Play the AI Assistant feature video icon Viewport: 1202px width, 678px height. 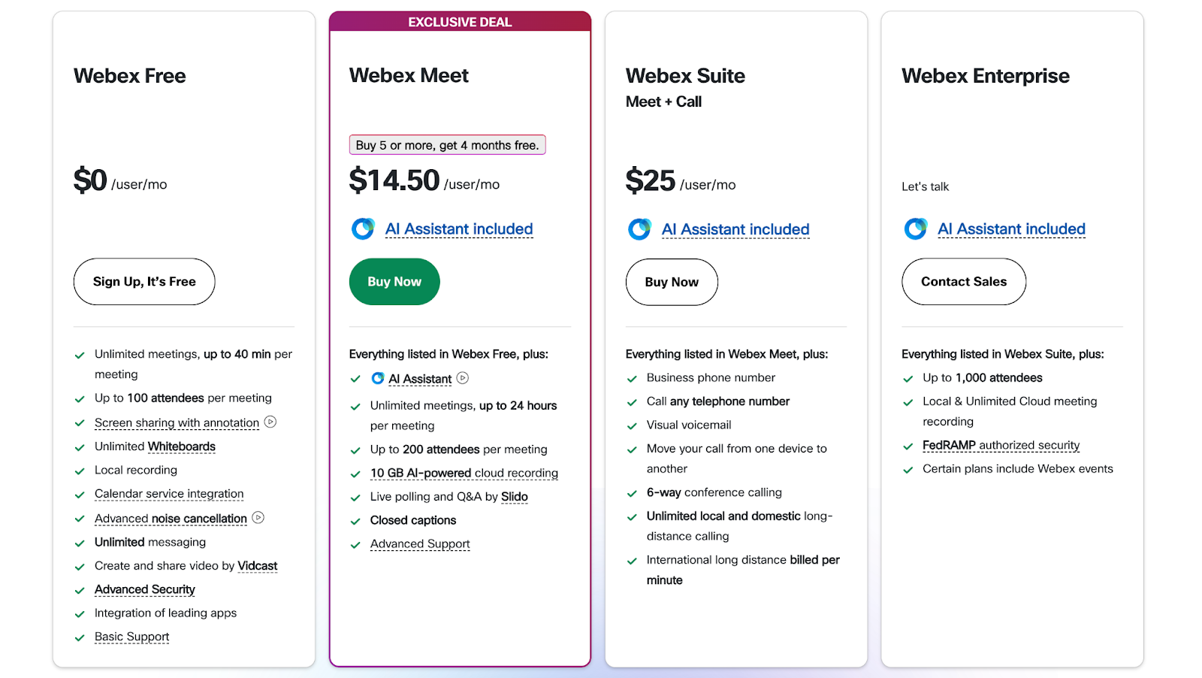463,378
